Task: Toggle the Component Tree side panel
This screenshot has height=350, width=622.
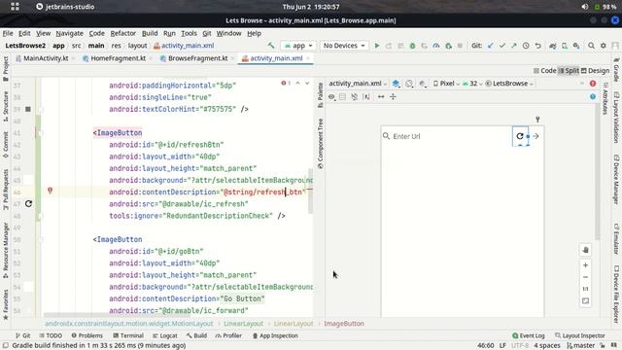Action: pyautogui.click(x=320, y=143)
